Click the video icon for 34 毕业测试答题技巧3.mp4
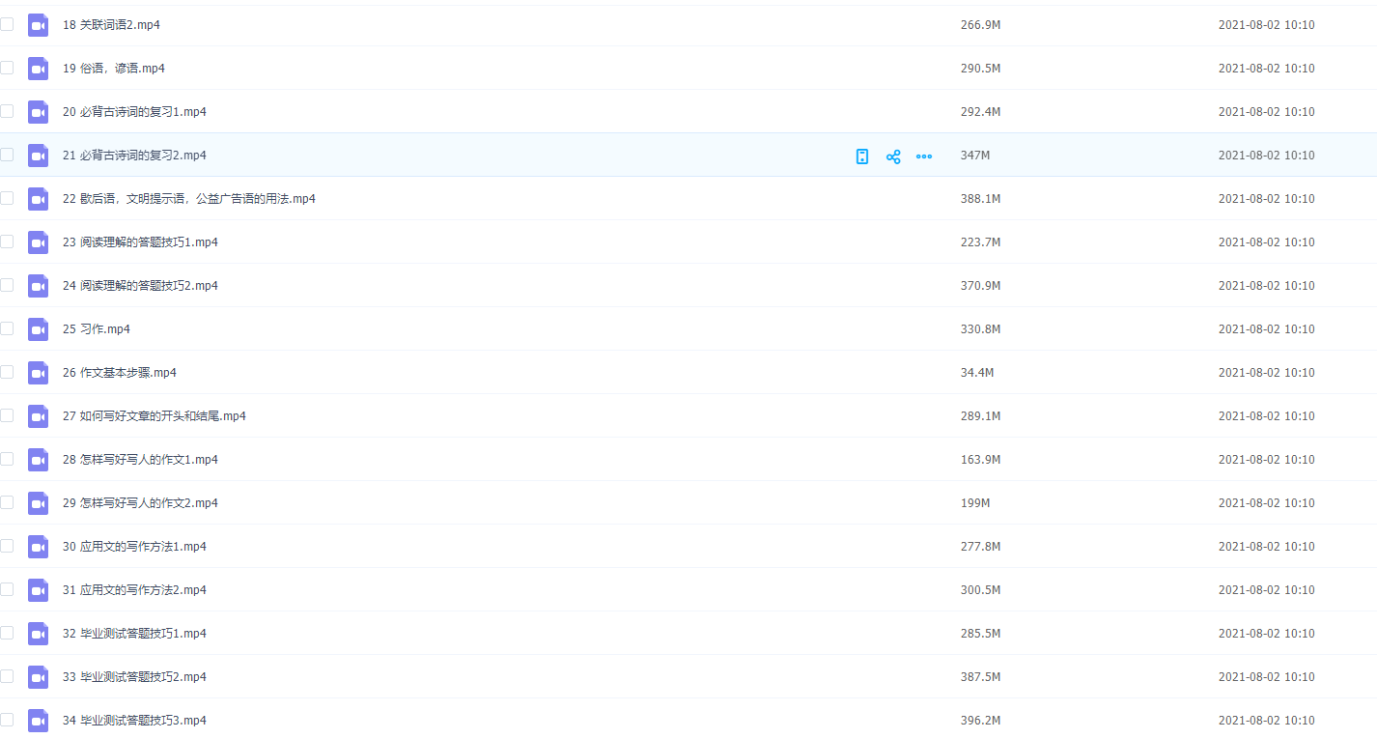The image size is (1377, 739). (38, 721)
